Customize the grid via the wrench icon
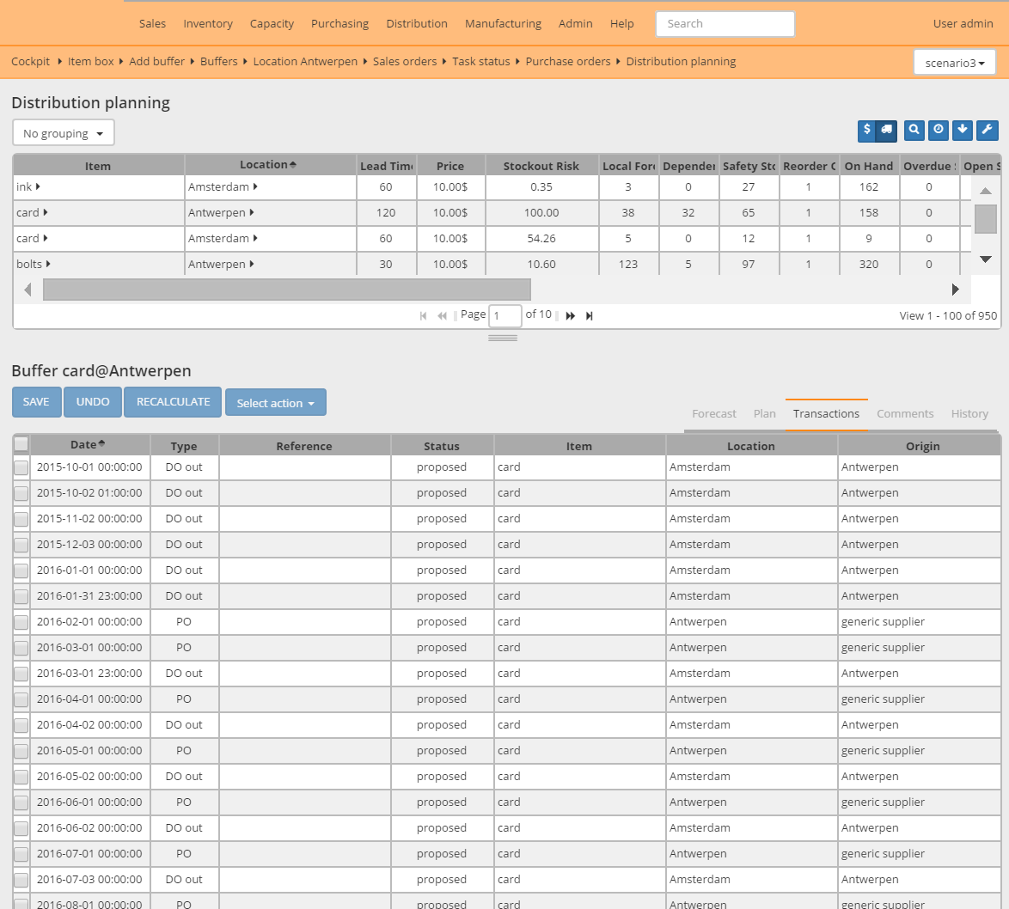Image resolution: width=1009 pixels, height=909 pixels. coord(987,131)
